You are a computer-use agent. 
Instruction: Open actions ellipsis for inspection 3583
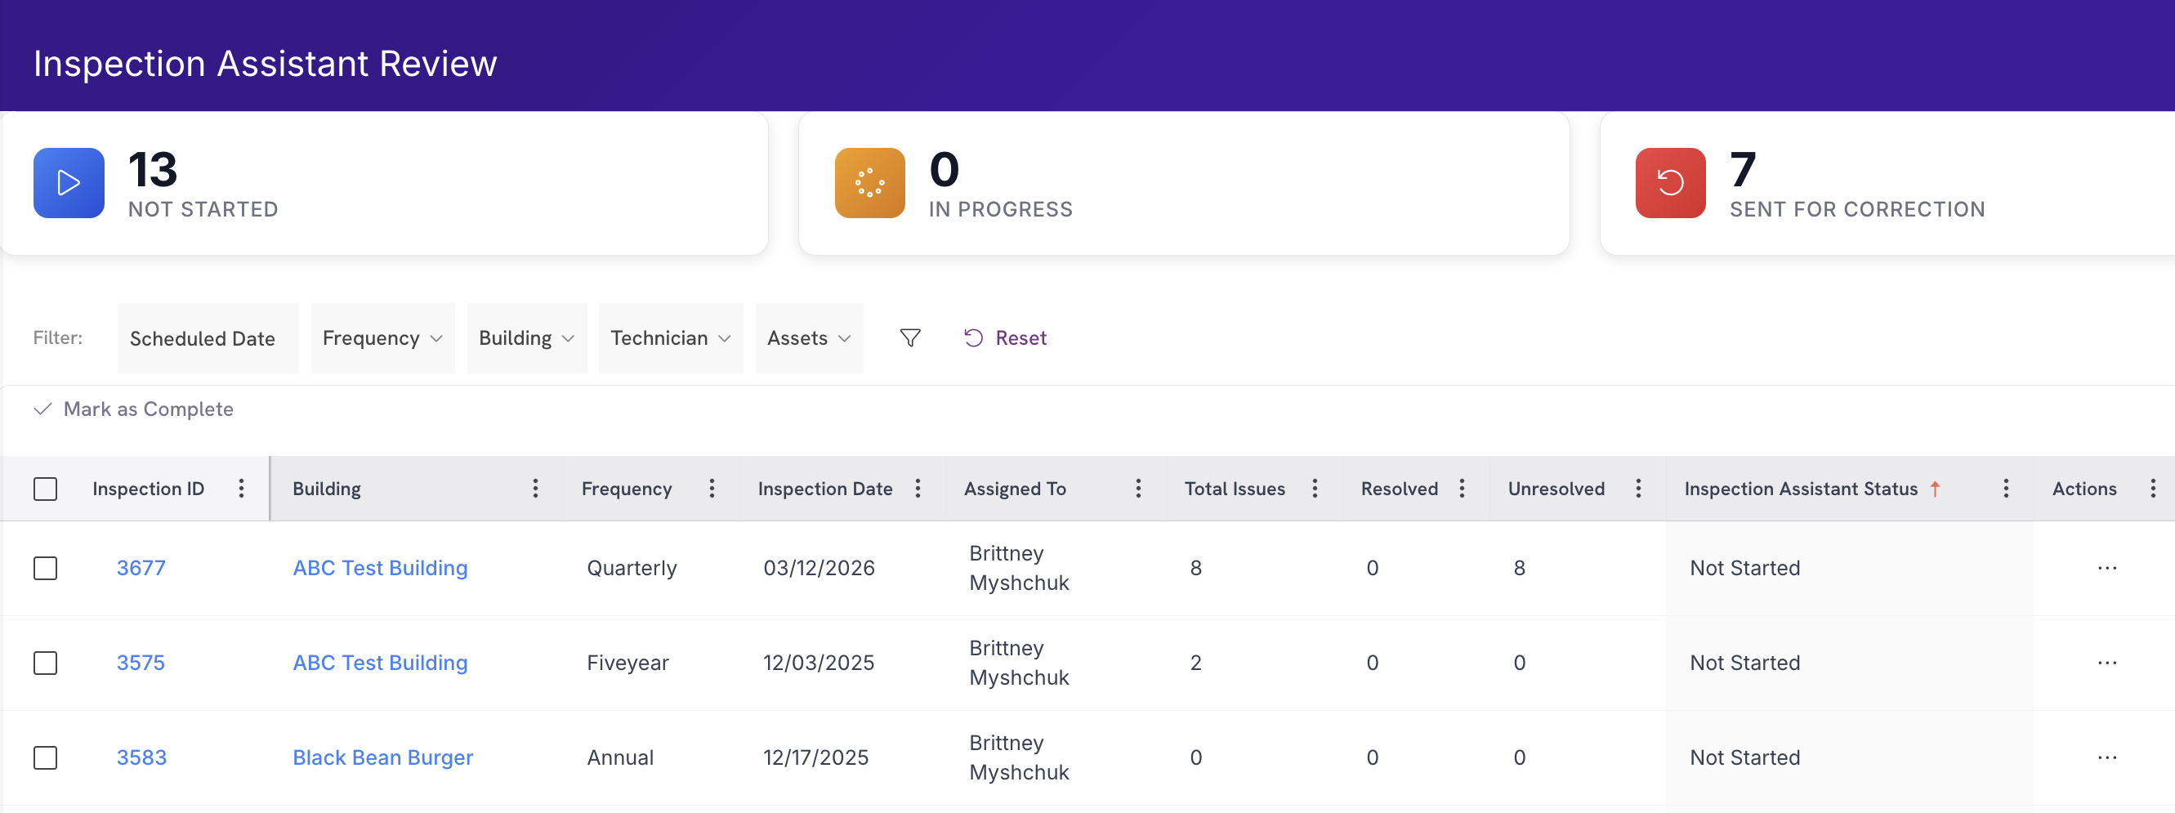(x=2106, y=757)
